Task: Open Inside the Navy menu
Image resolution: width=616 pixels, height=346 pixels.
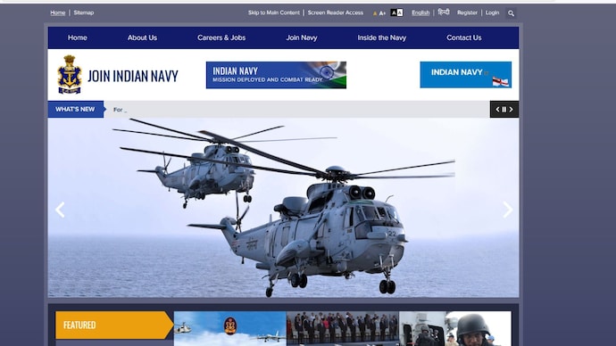Action: [382, 37]
